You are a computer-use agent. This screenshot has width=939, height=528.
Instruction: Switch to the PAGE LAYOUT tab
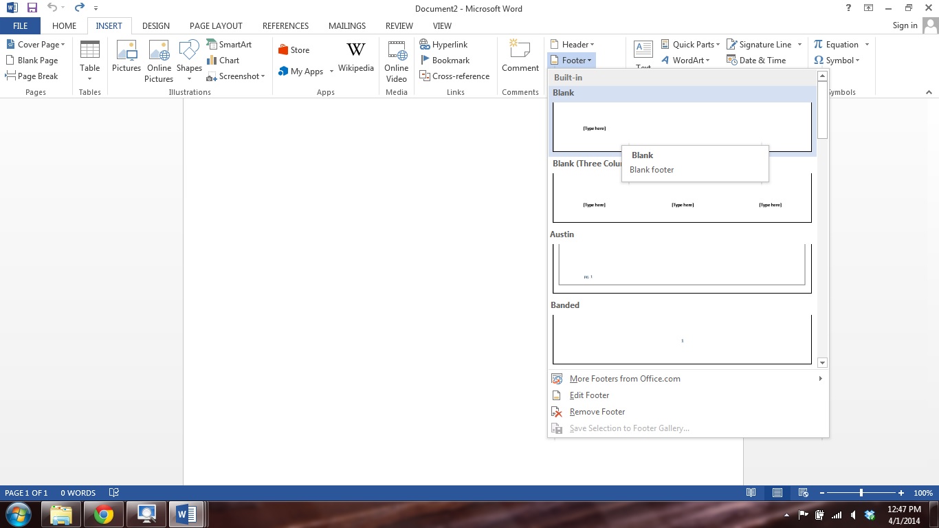pyautogui.click(x=216, y=26)
